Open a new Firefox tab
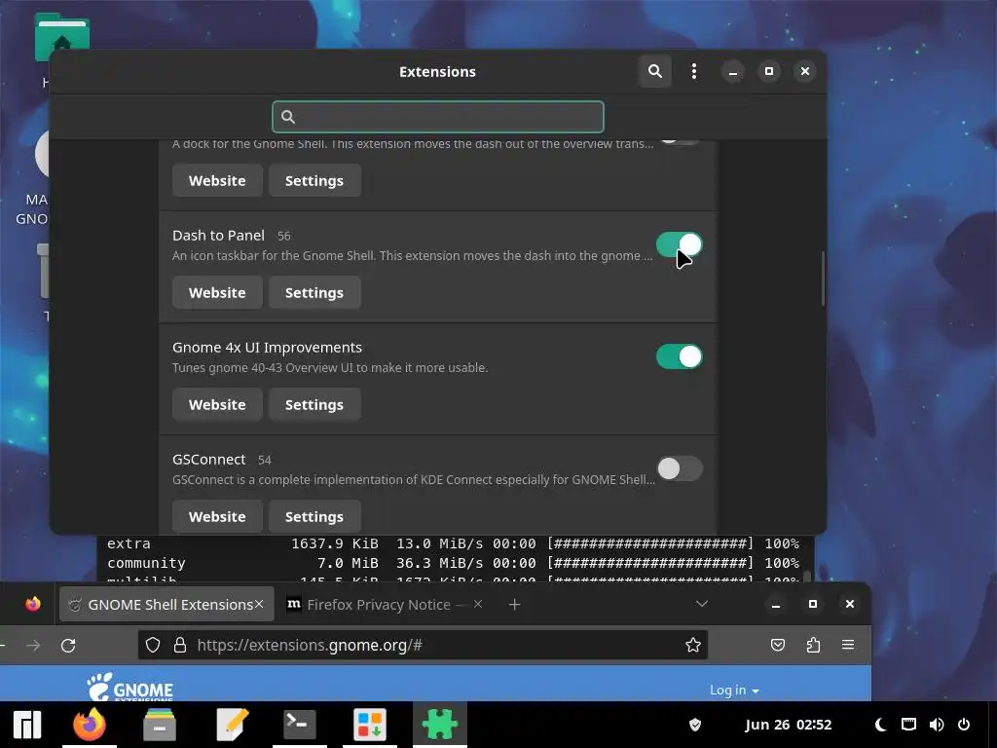This screenshot has width=997, height=748. click(x=514, y=604)
